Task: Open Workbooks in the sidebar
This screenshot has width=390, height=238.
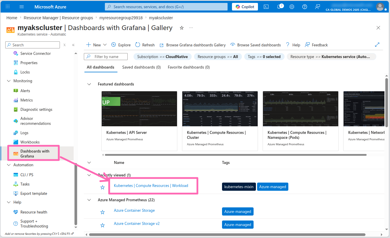Action: coord(30,142)
